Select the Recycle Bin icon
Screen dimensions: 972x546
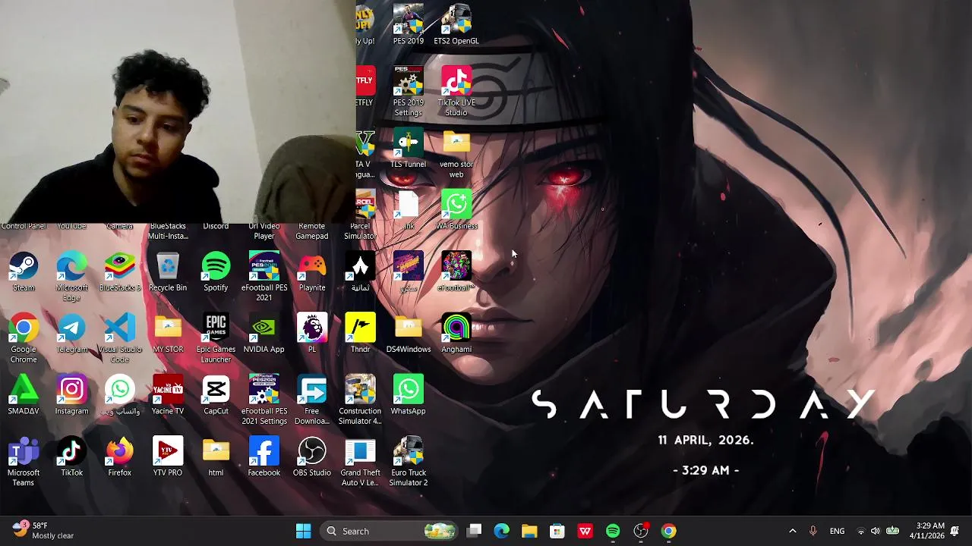pyautogui.click(x=168, y=273)
